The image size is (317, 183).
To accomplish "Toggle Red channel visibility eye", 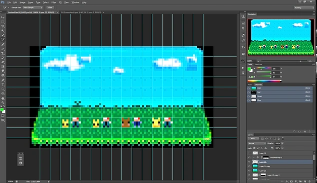I will pyautogui.click(x=249, y=92).
